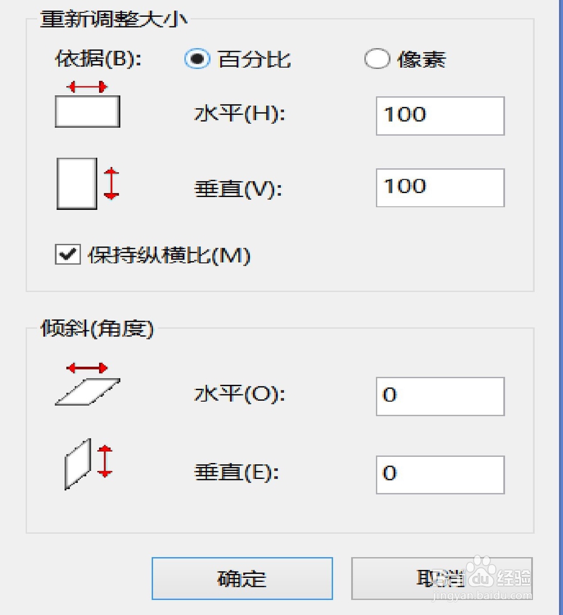This screenshot has width=563, height=615.
Task: Toggle the 保持纵横比(M) checkbox
Action: 68,255
